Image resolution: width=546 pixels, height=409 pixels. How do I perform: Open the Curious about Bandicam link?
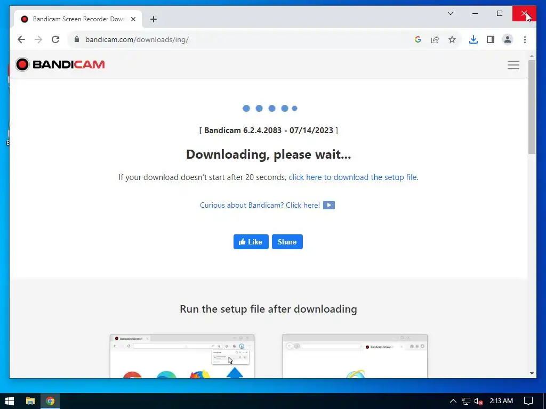(260, 205)
